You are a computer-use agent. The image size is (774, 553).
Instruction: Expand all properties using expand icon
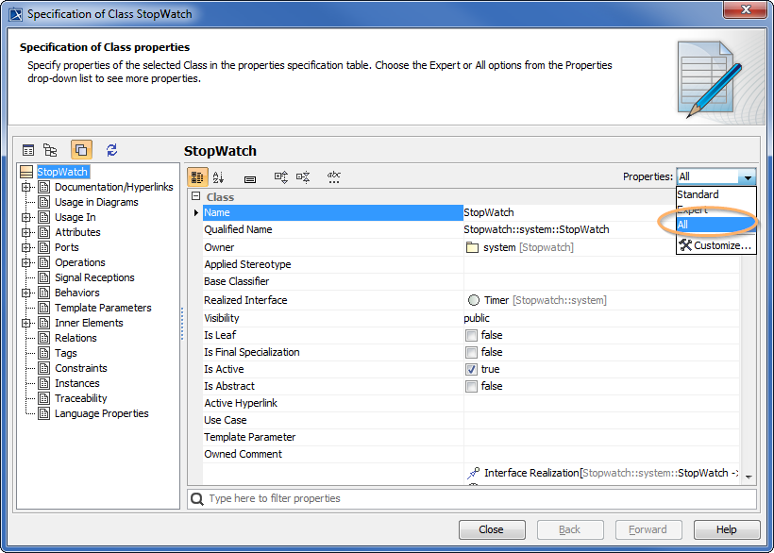point(278,177)
